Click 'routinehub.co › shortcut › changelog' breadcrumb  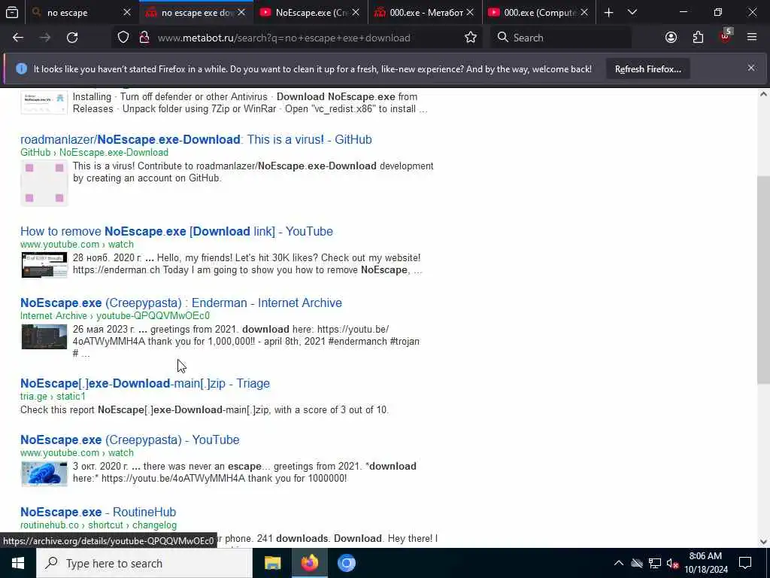tap(99, 525)
